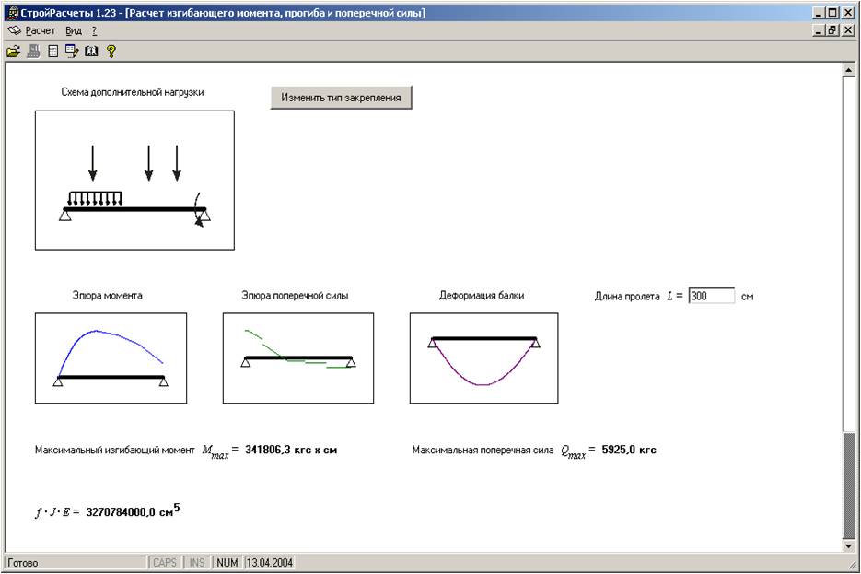Click the Qmax value 5925,0 кгс
The width and height of the screenshot is (861, 574).
coord(629,450)
